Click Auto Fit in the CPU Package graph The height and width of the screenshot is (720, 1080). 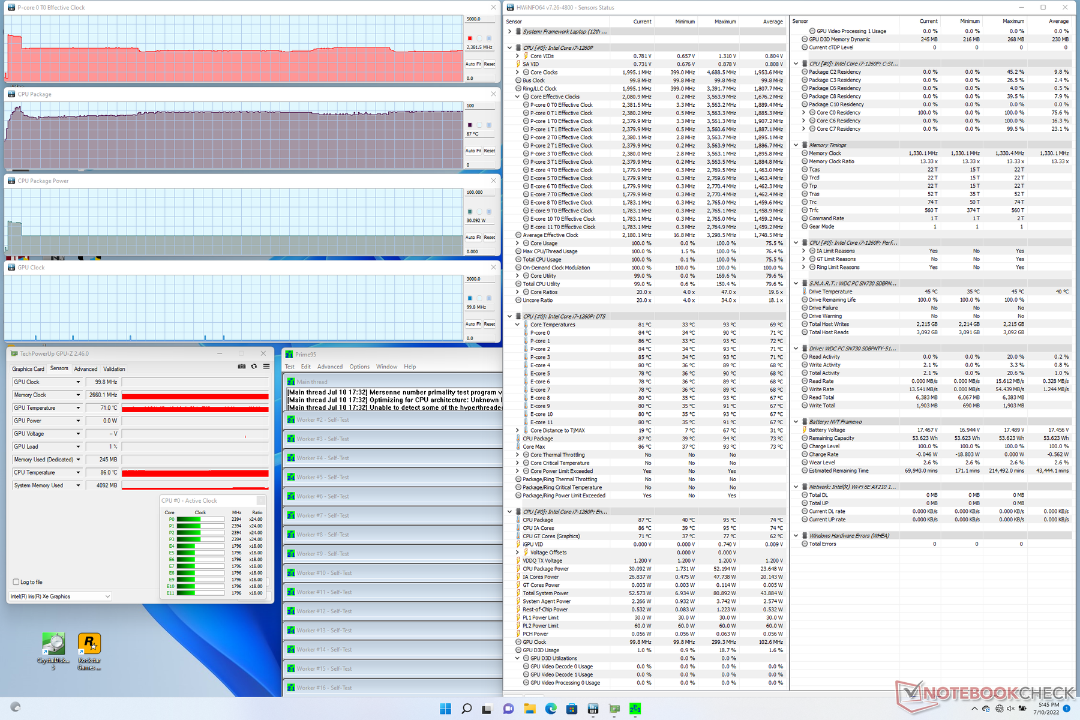(474, 151)
